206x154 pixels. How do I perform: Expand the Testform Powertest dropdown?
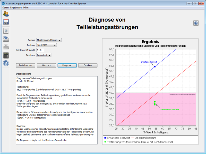(44, 55)
